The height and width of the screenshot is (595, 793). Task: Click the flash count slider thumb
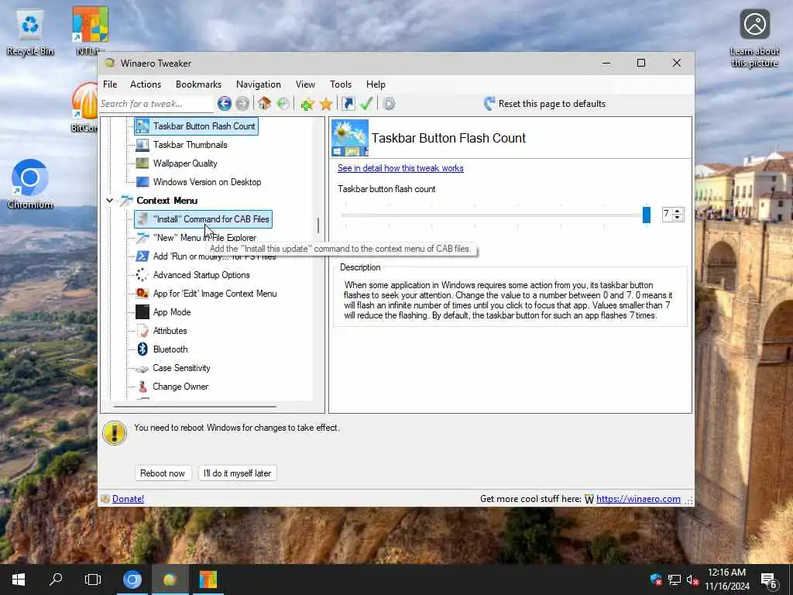pyautogui.click(x=647, y=215)
